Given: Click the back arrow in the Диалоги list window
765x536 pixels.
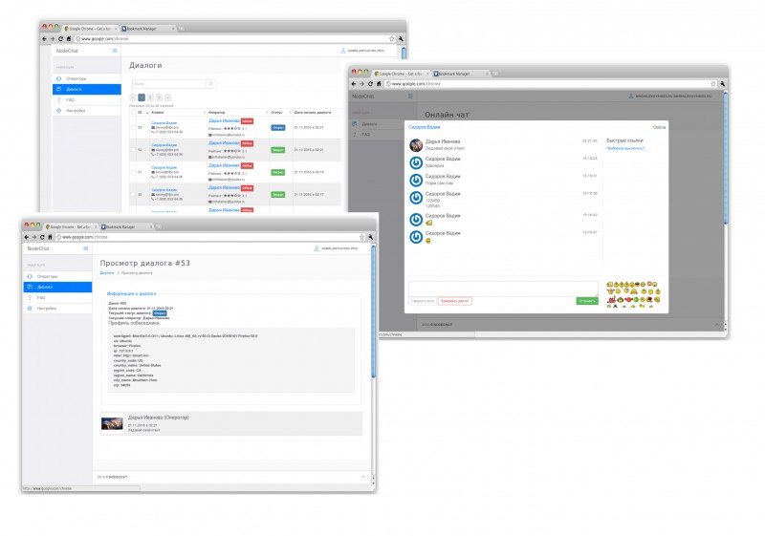Looking at the screenshot, I should [x=44, y=39].
